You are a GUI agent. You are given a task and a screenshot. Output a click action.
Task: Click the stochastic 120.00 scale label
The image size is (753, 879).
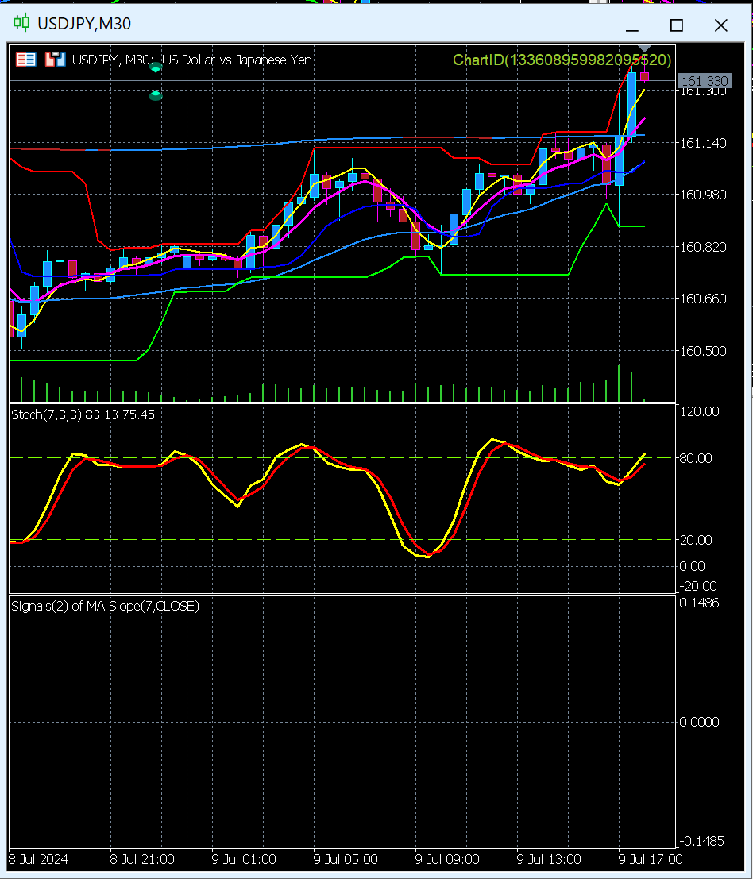(699, 411)
